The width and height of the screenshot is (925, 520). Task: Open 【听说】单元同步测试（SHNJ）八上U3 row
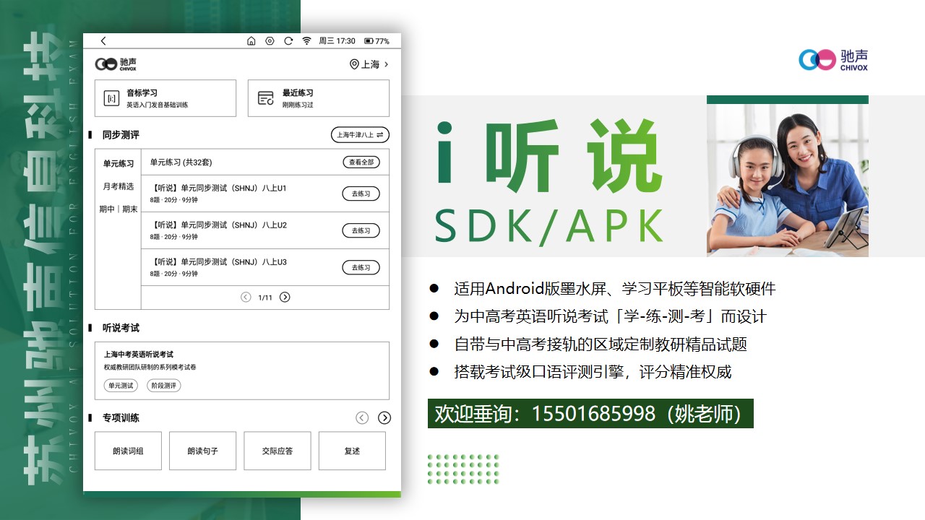click(265, 267)
